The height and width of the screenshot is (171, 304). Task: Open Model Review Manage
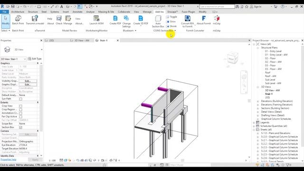[x=68, y=20]
